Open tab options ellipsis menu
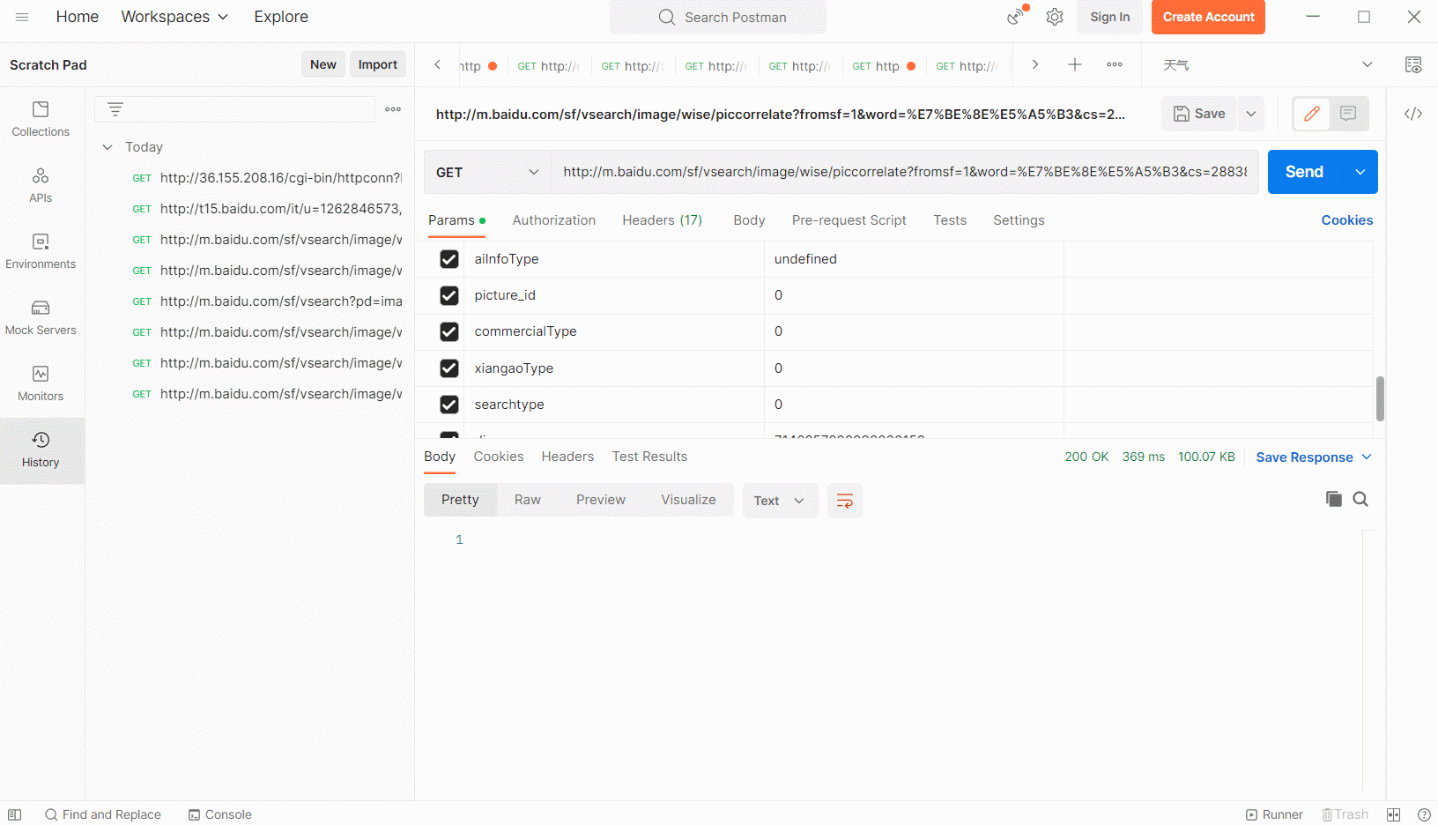 [x=1115, y=64]
